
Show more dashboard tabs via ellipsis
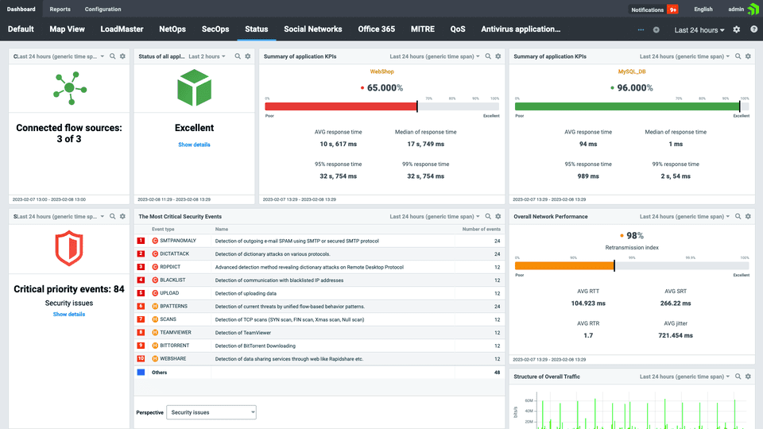(641, 29)
